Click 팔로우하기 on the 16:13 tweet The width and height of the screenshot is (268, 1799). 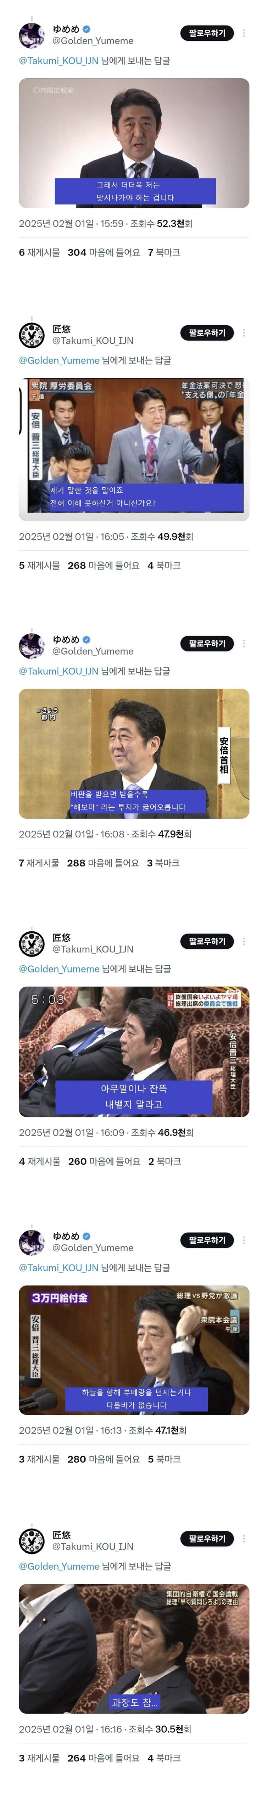207,1240
